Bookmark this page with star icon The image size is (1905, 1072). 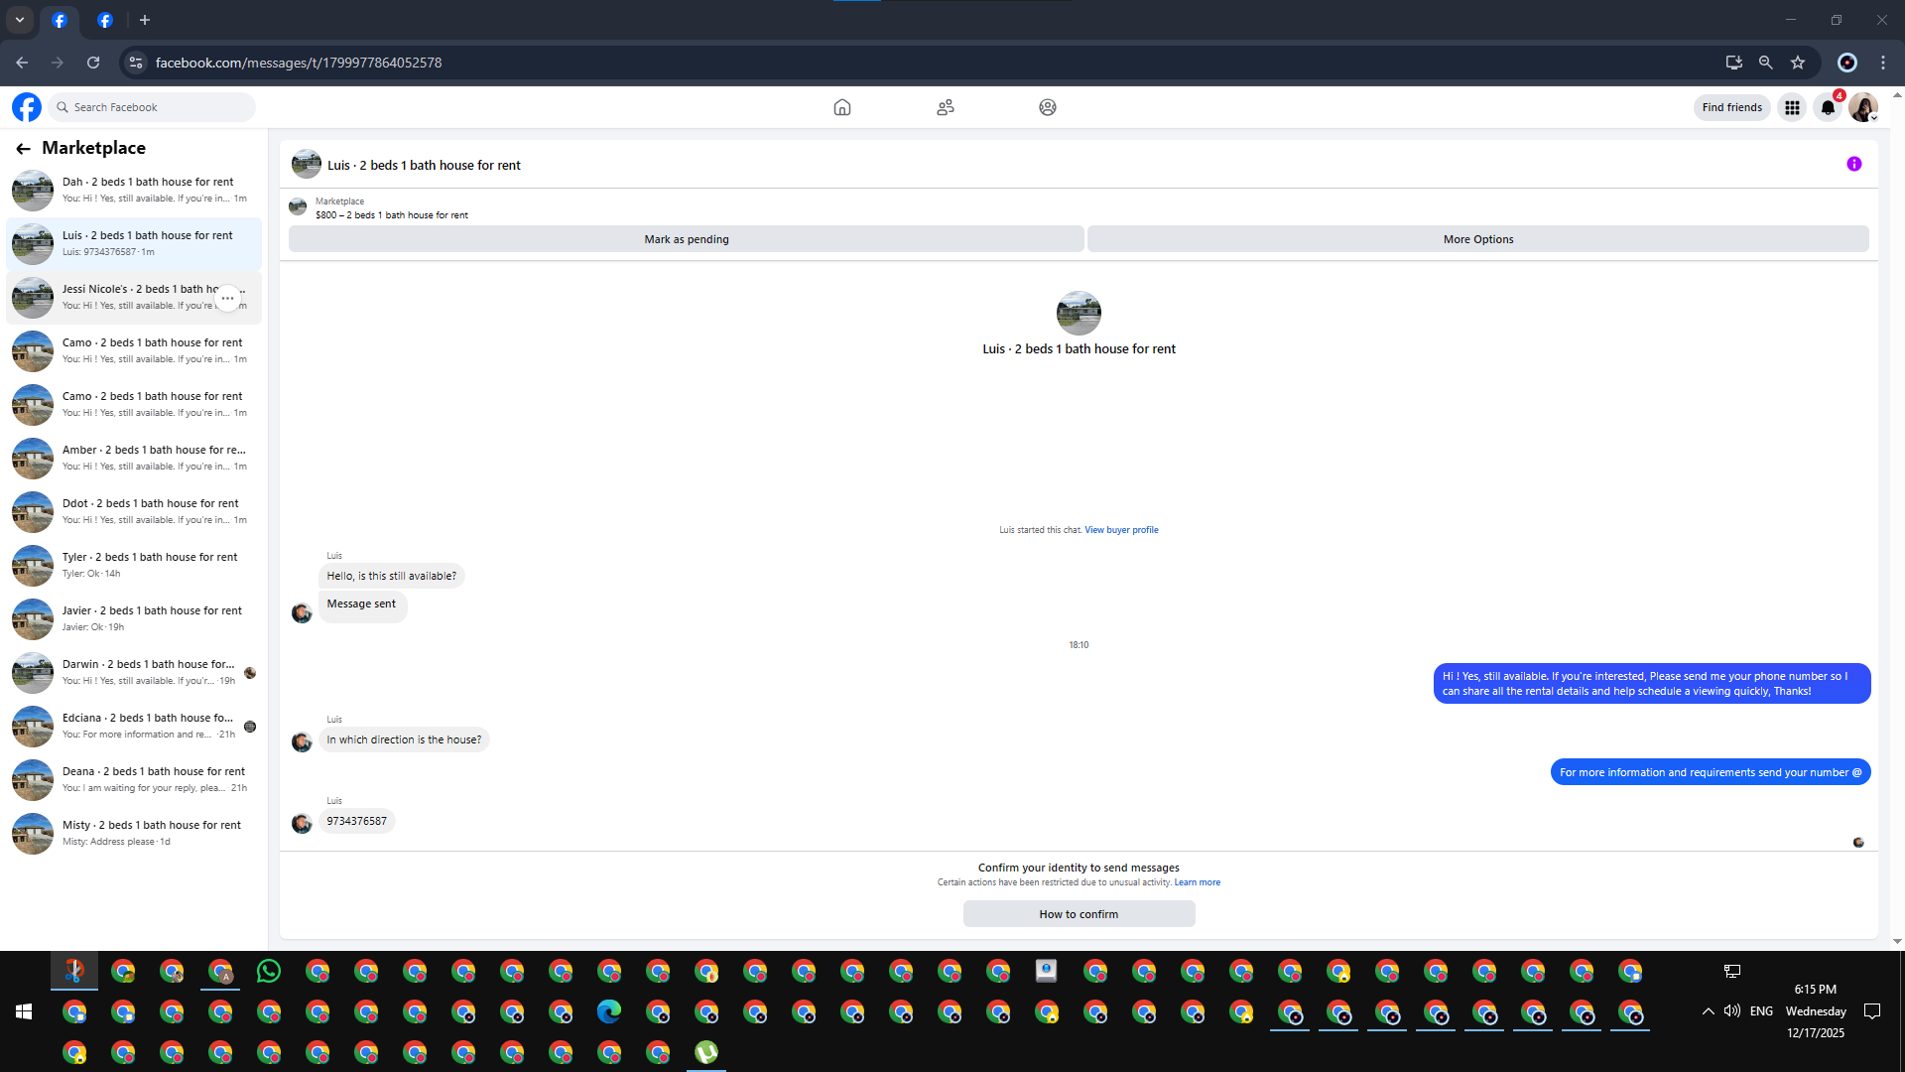(x=1798, y=63)
